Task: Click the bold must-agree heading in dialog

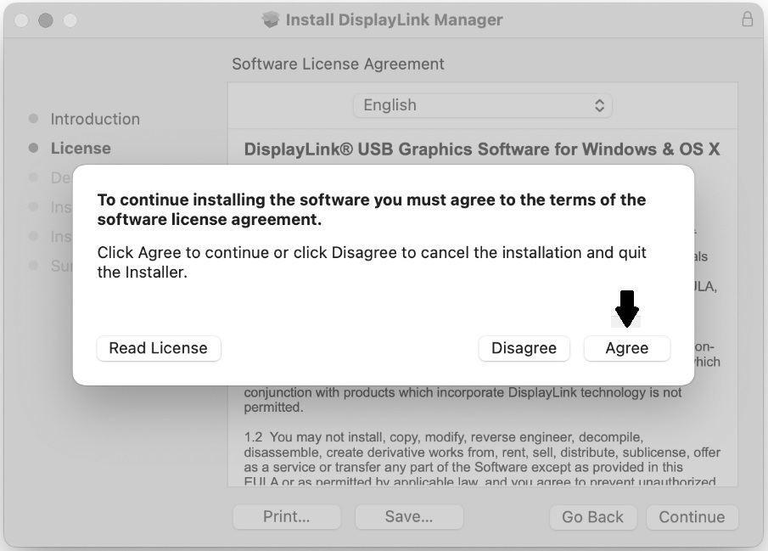Action: click(371, 210)
